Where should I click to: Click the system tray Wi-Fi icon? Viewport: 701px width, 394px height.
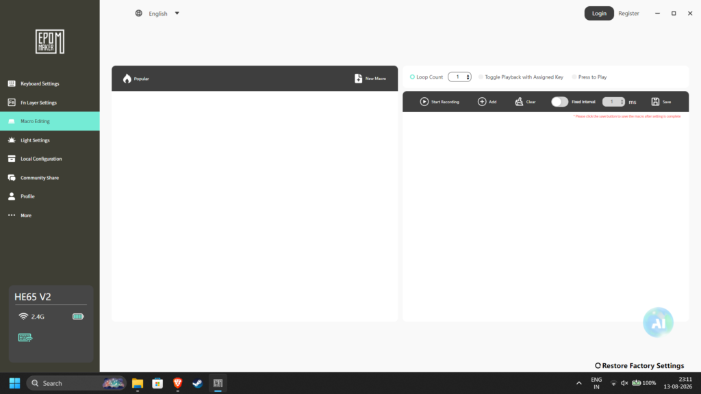point(614,383)
